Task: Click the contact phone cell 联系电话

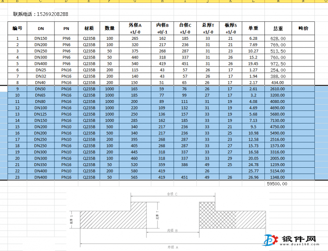Action: click(41, 14)
